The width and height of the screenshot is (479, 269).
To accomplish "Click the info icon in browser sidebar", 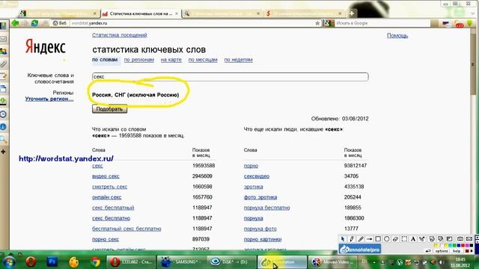I will pos(3,126).
